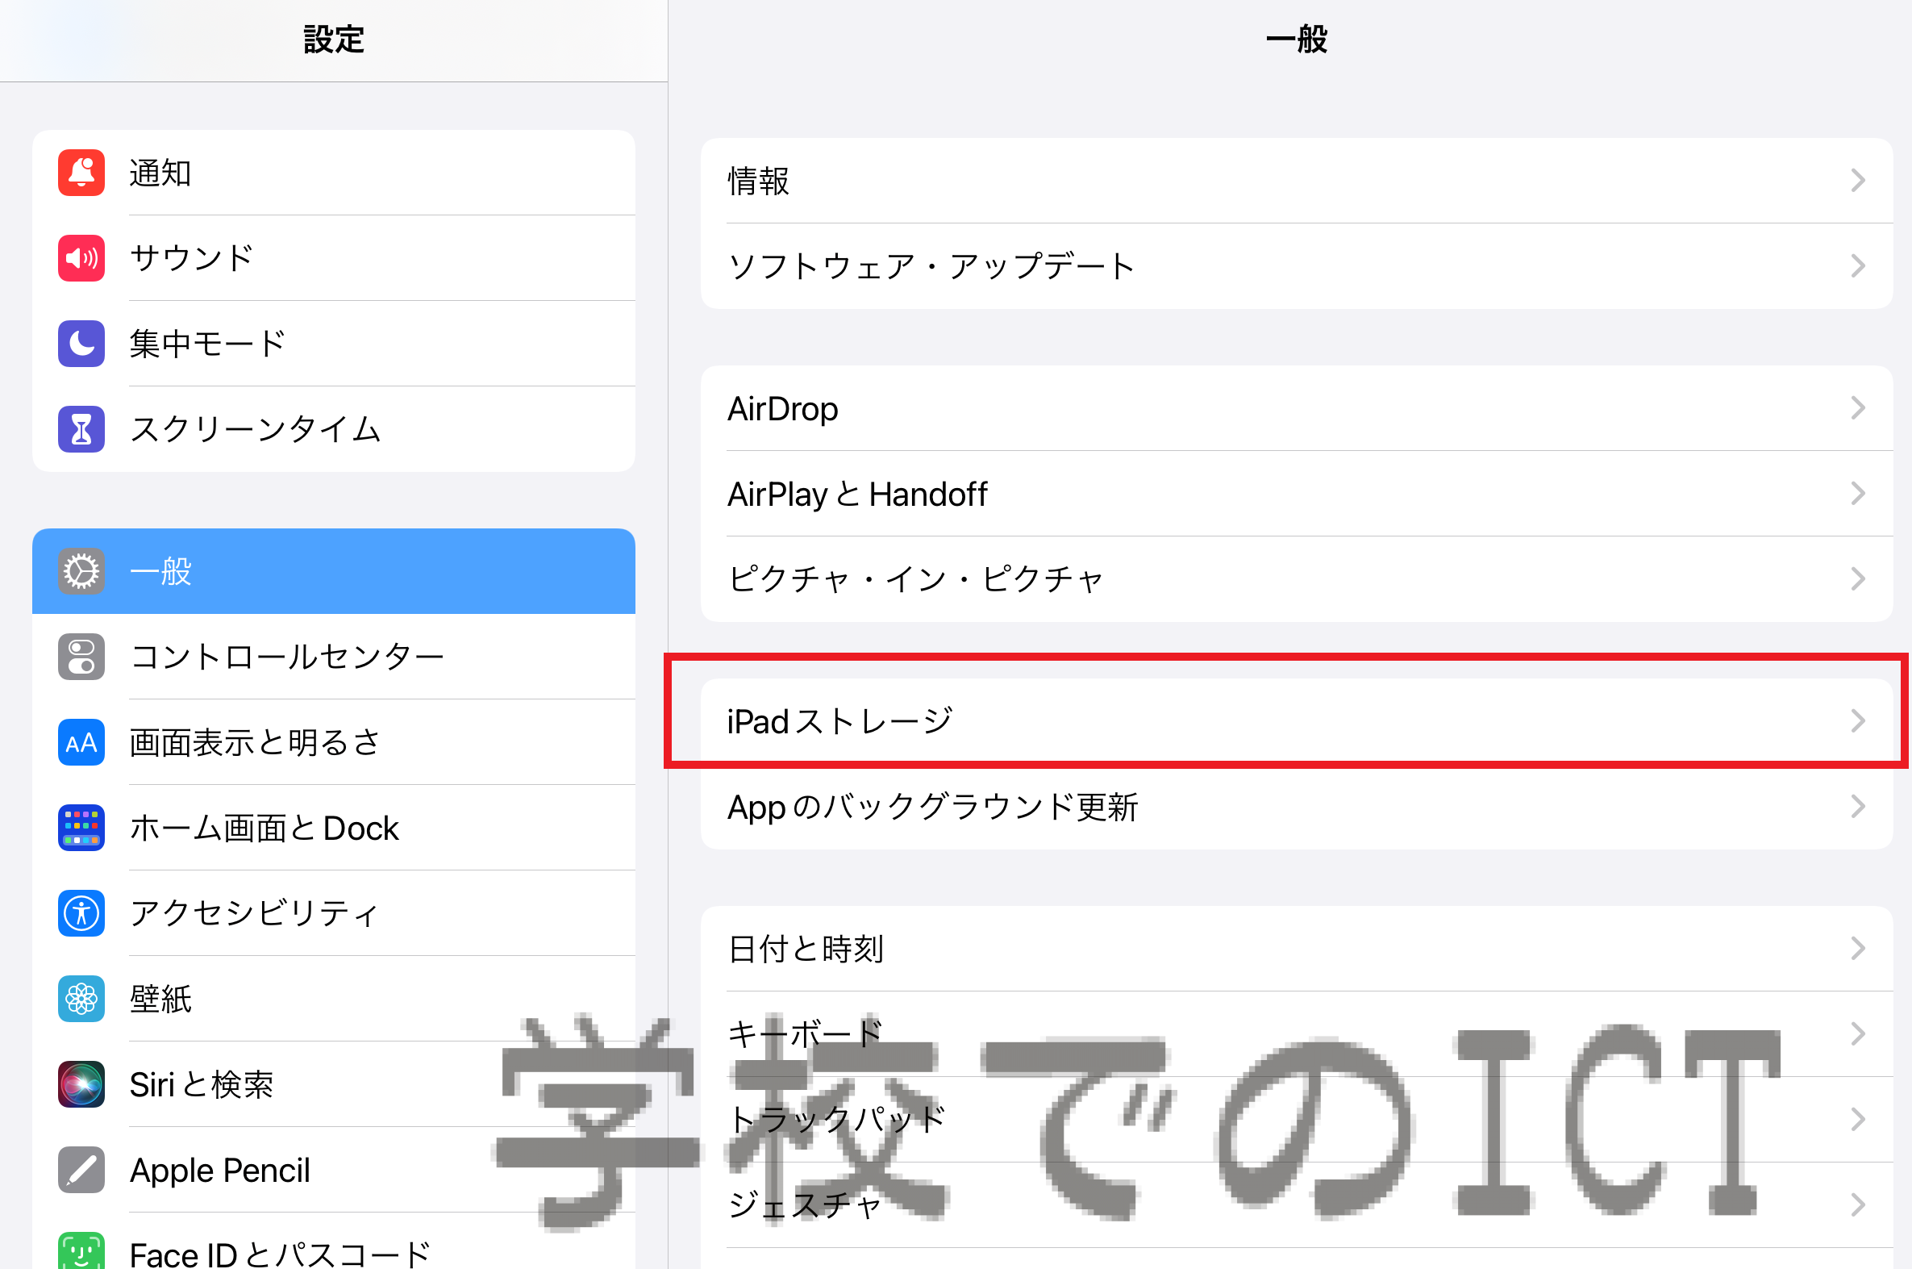Open アクセシビリティ settings
This screenshot has height=1269, width=1912.
pyautogui.click(x=333, y=913)
